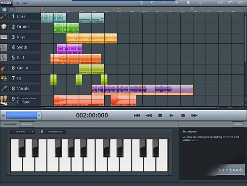Select the orange Keys clip
This screenshot has width=247, height=186.
point(92,38)
